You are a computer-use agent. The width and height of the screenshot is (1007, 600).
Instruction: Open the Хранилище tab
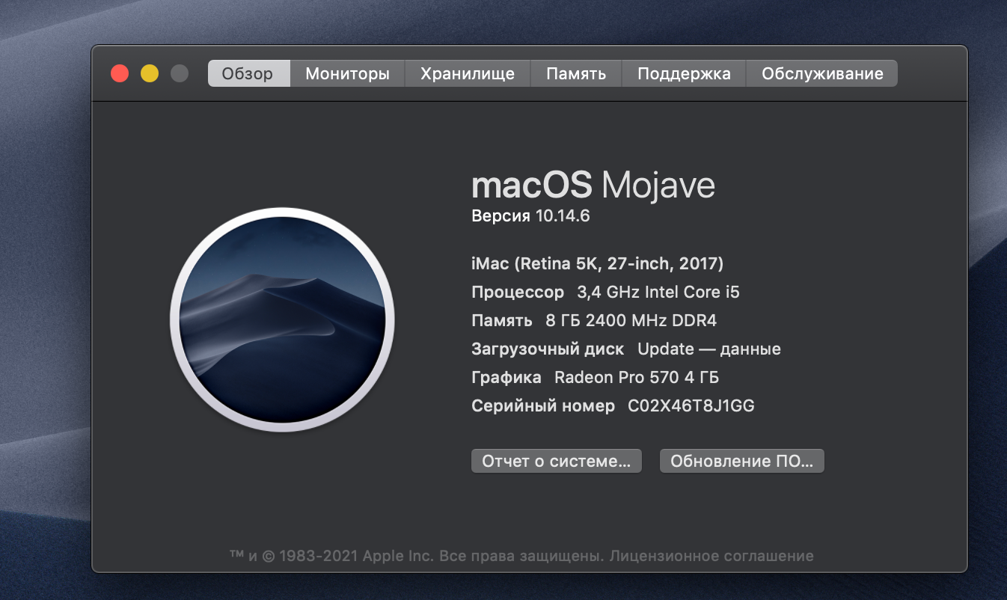coord(468,73)
